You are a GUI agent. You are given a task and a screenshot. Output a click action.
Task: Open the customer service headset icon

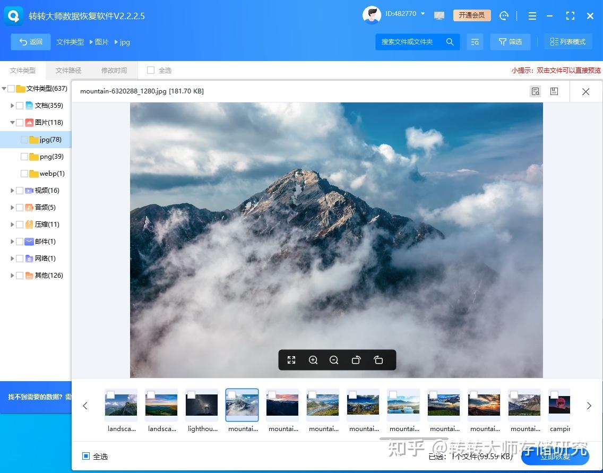[504, 15]
